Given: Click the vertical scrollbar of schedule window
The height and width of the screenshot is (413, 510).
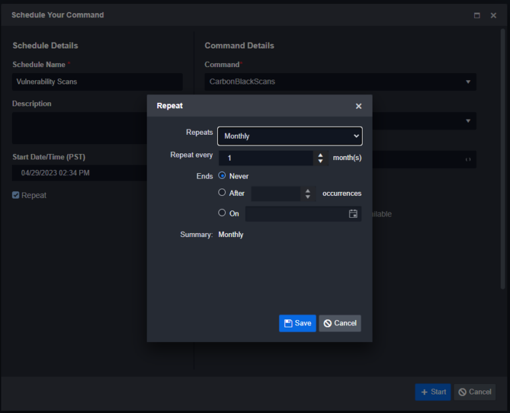Looking at the screenshot, I should point(503,159).
